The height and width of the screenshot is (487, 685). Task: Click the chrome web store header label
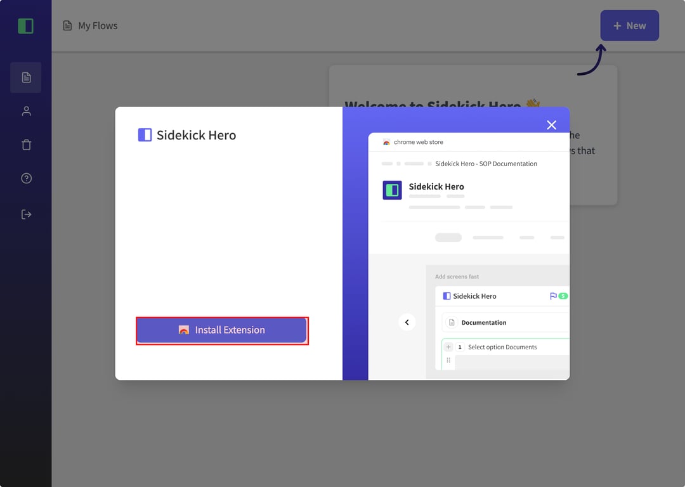pyautogui.click(x=418, y=142)
